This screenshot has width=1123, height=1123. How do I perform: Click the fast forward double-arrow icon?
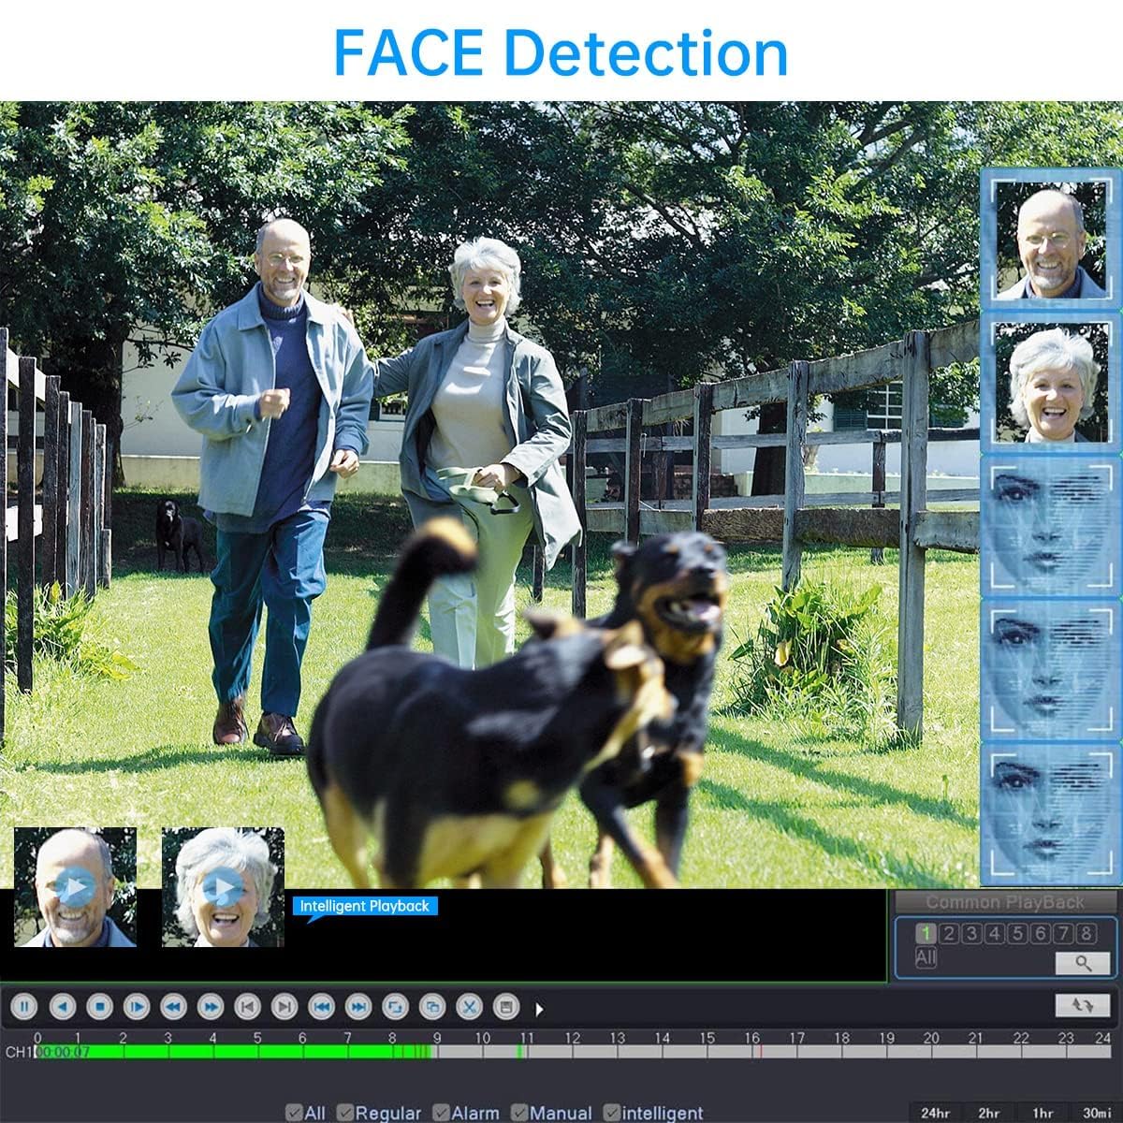click(211, 1007)
